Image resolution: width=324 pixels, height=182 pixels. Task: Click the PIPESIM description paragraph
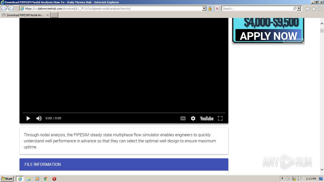point(120,141)
